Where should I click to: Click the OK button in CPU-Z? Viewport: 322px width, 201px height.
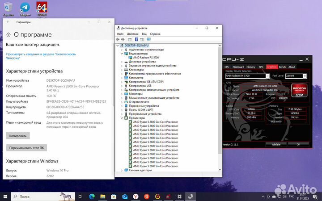tap(298, 145)
